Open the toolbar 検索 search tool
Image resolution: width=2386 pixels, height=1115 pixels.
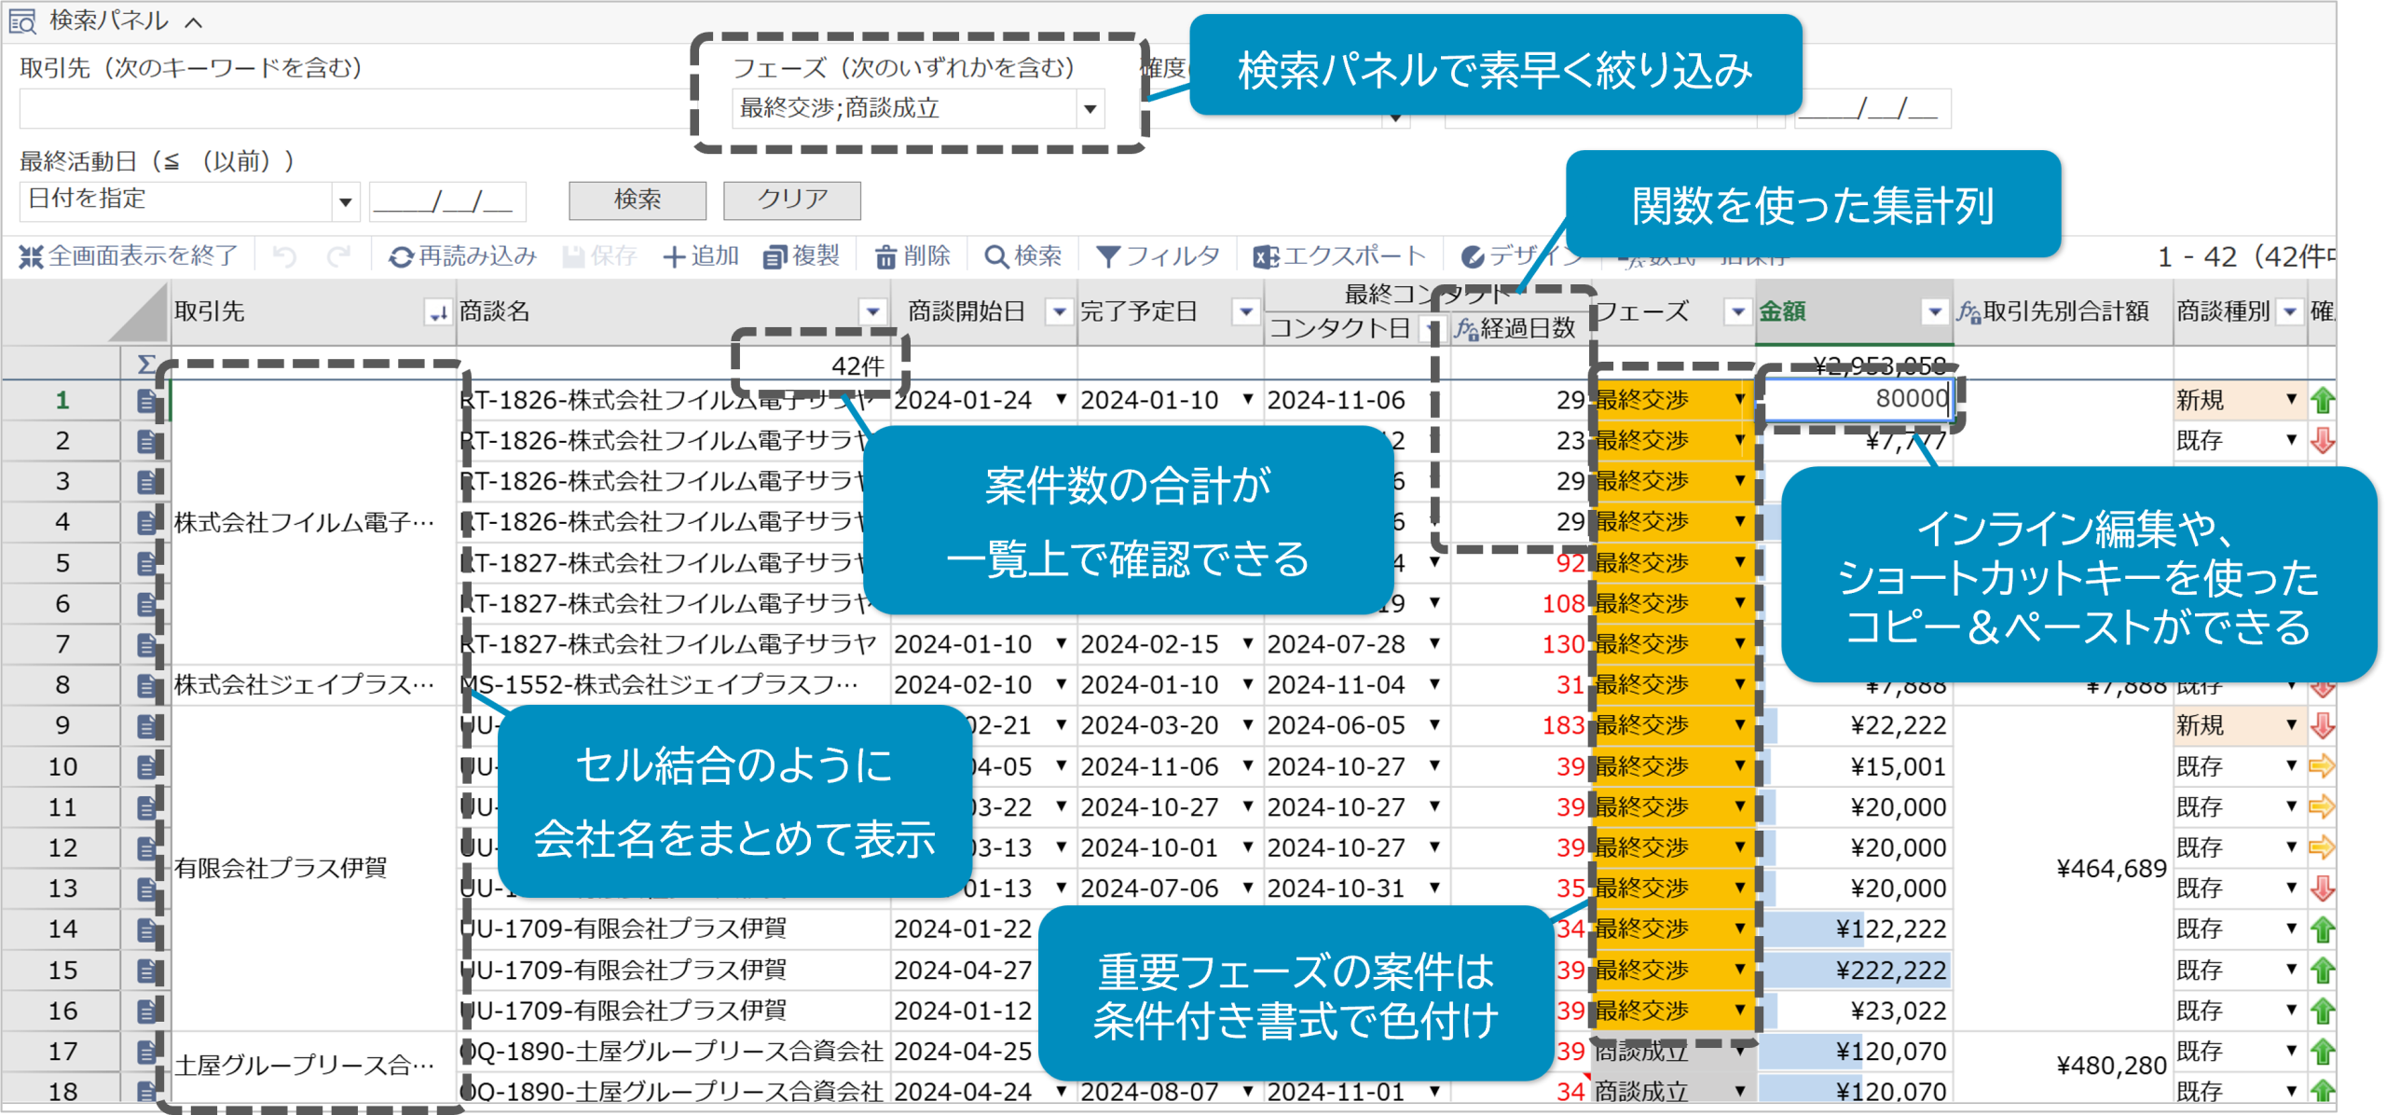(x=1025, y=256)
